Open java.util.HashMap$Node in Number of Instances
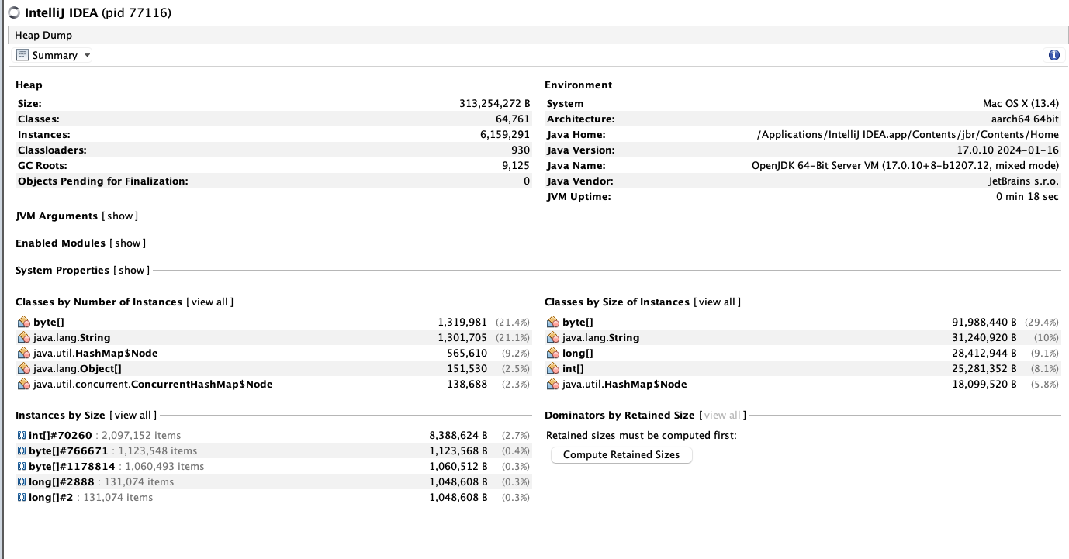This screenshot has width=1069, height=559. [x=95, y=353]
